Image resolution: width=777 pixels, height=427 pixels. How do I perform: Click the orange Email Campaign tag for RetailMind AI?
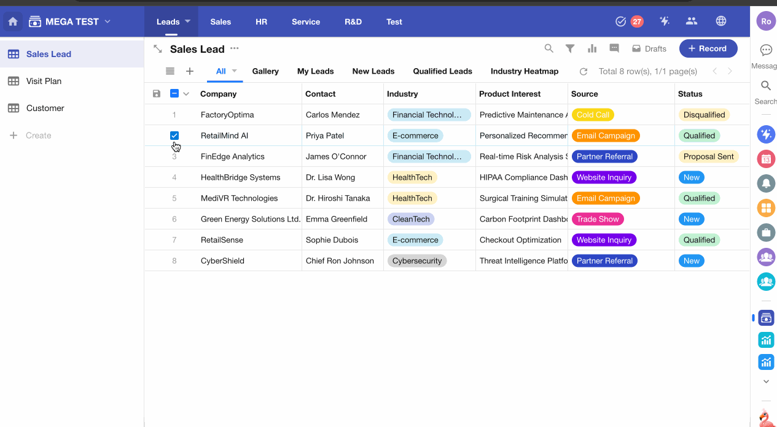coord(605,136)
